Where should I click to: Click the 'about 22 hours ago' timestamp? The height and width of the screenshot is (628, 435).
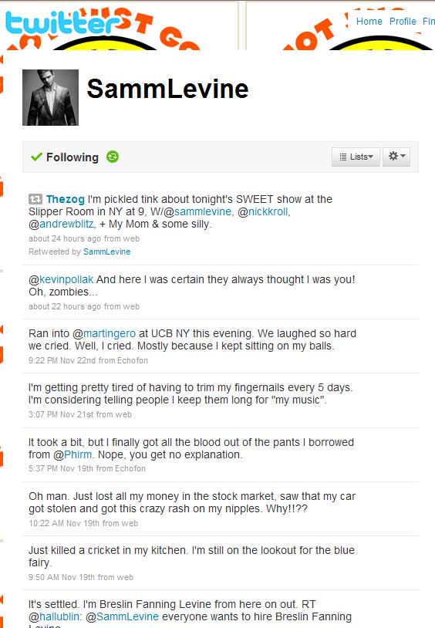coord(65,306)
